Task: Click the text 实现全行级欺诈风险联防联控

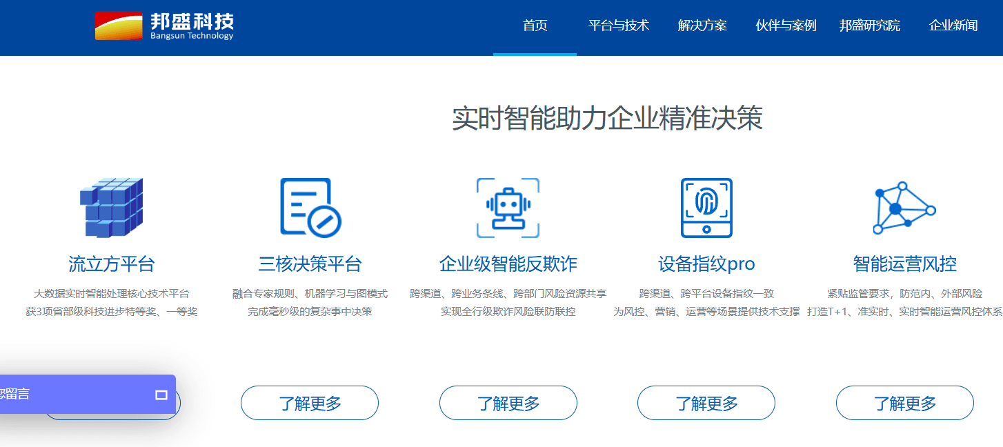Action: tap(508, 312)
